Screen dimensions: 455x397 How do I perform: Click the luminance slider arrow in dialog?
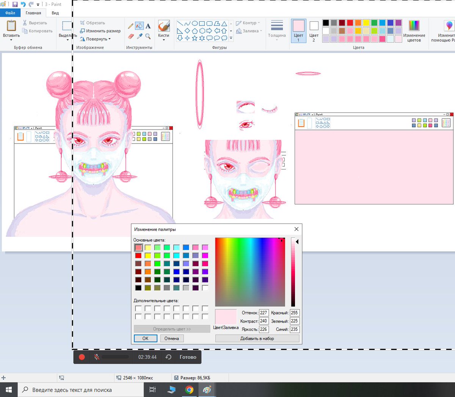pos(297,242)
